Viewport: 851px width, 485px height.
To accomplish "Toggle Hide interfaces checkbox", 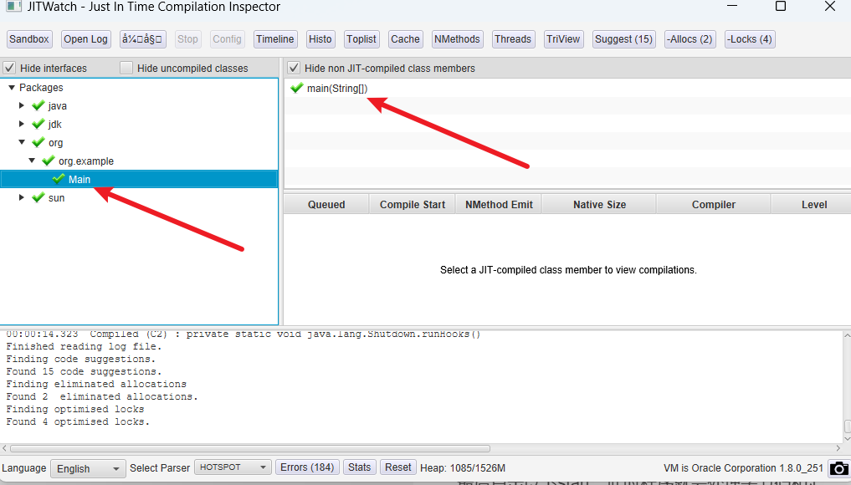I will click(9, 69).
